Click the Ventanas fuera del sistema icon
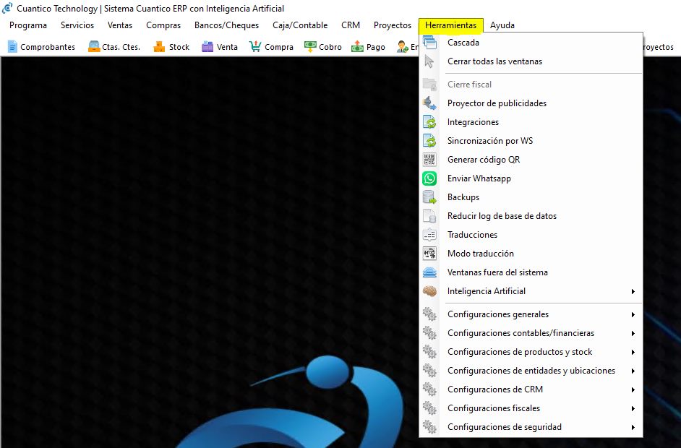681x448 pixels. (x=429, y=272)
